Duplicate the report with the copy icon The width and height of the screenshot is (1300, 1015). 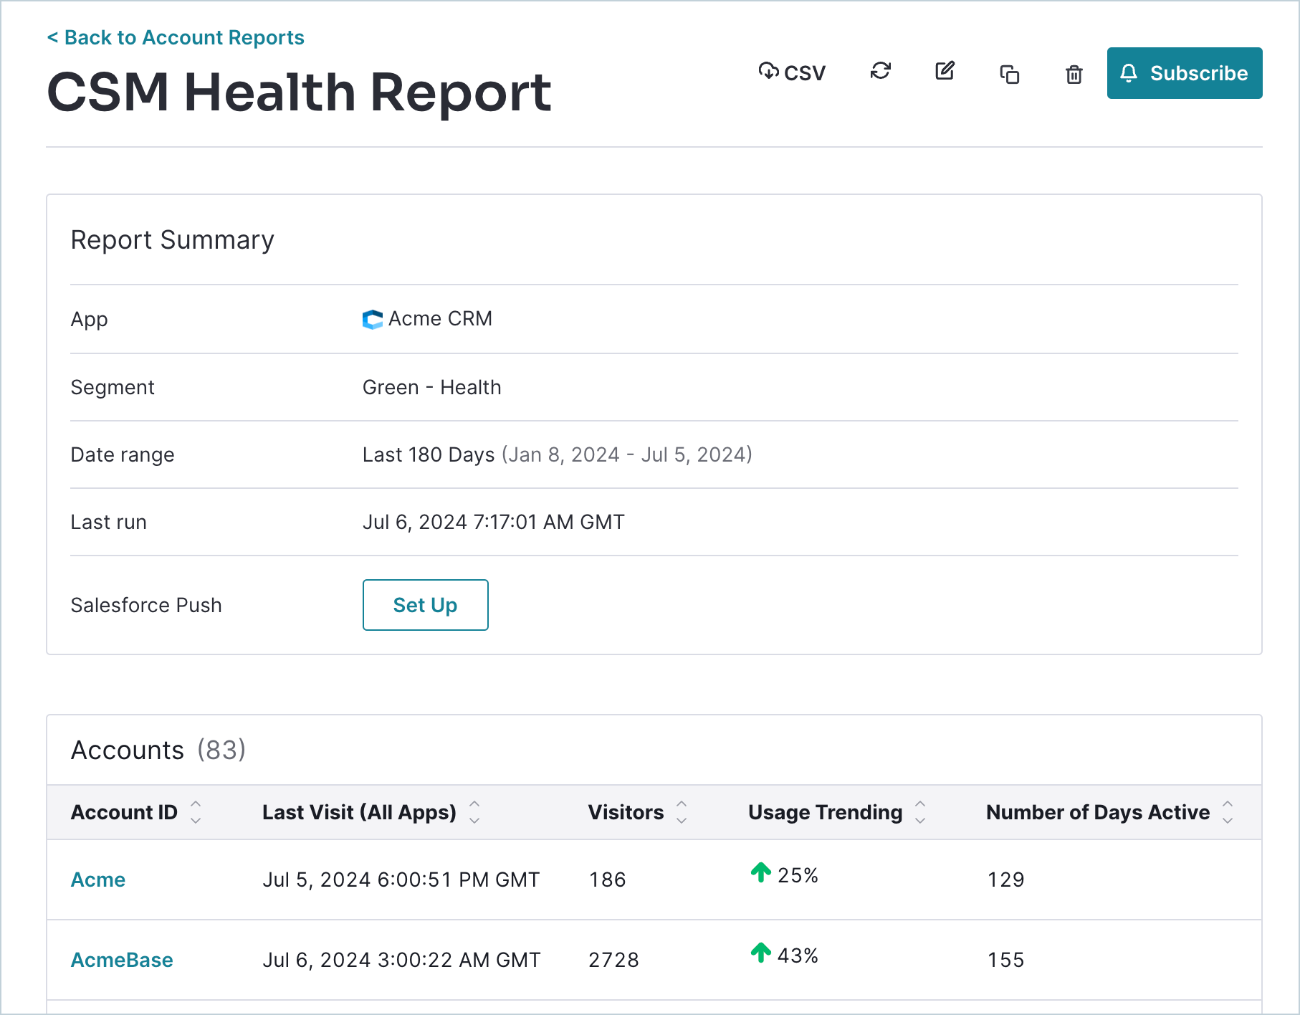1010,74
